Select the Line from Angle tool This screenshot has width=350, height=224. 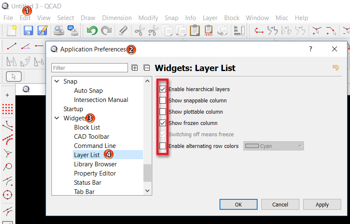tap(26, 46)
